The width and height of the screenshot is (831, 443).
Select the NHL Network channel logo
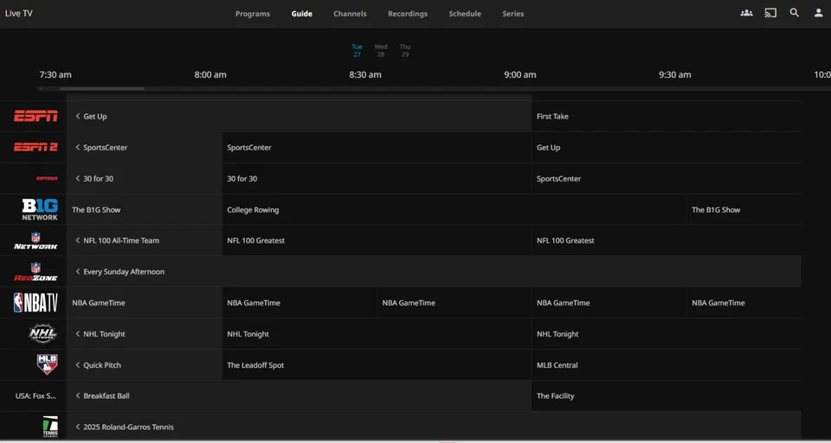tap(43, 334)
